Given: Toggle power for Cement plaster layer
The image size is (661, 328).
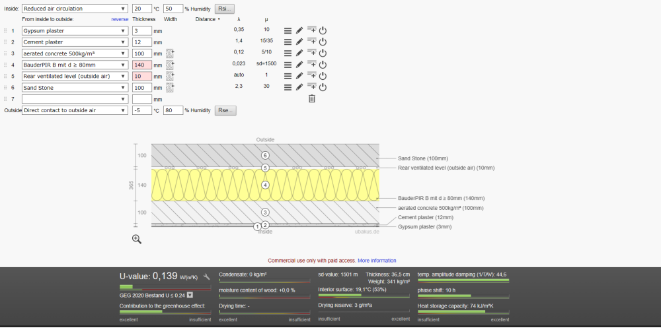Looking at the screenshot, I should click(x=323, y=42).
